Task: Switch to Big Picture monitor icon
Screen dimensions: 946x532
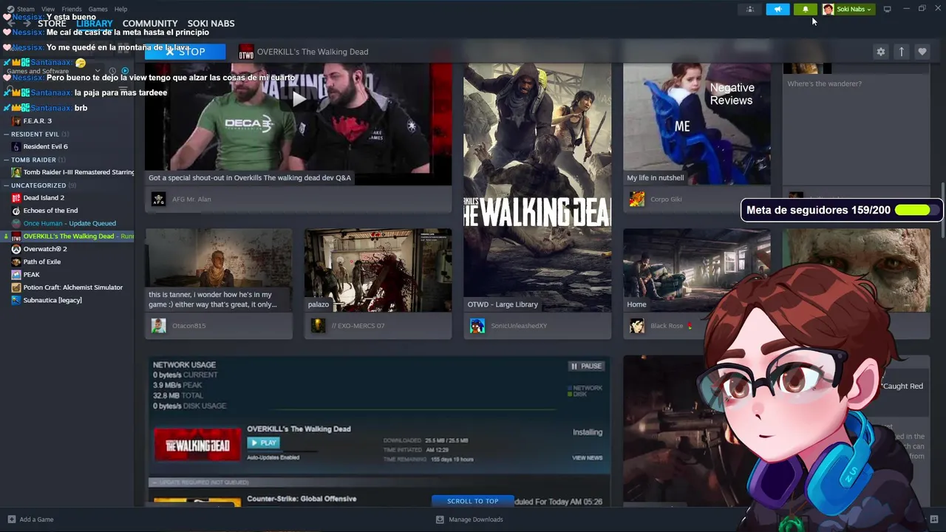Action: pos(887,9)
